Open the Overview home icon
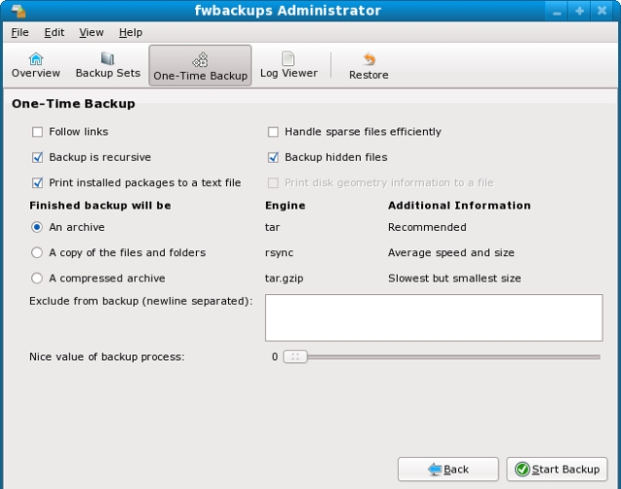 [36, 59]
